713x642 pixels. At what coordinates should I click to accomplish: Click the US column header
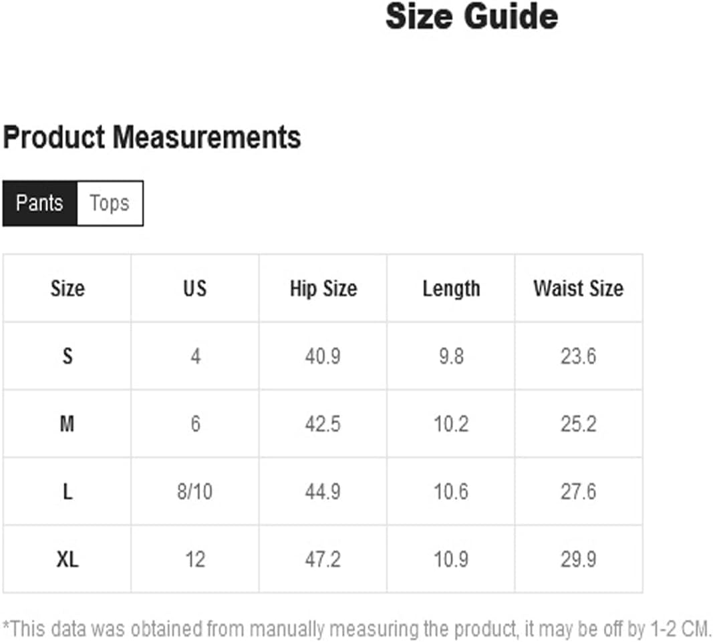(195, 288)
